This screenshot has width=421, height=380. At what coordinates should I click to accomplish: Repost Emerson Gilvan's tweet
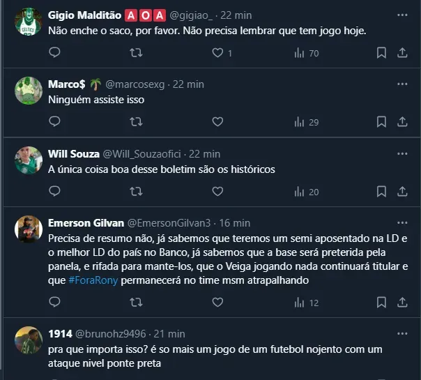point(137,303)
